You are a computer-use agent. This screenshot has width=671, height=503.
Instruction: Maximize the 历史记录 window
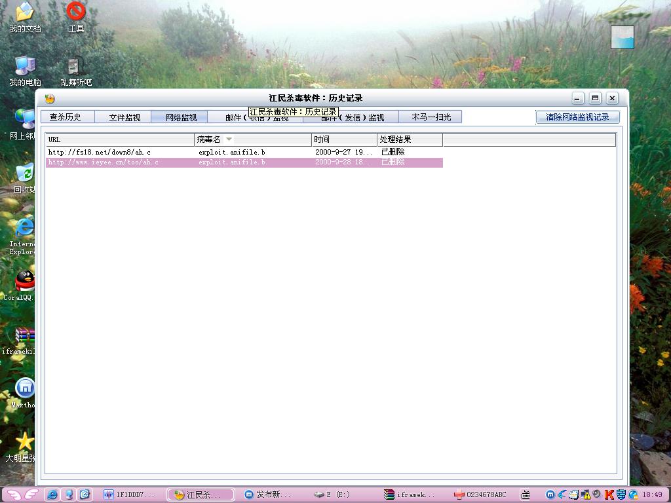click(x=595, y=98)
